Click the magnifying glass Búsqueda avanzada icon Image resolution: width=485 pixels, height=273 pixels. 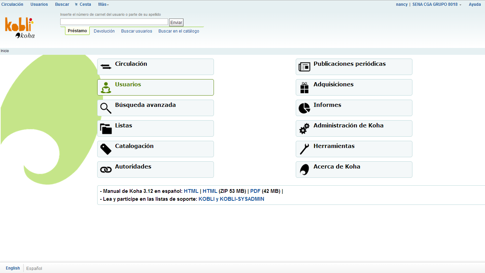[x=106, y=108]
